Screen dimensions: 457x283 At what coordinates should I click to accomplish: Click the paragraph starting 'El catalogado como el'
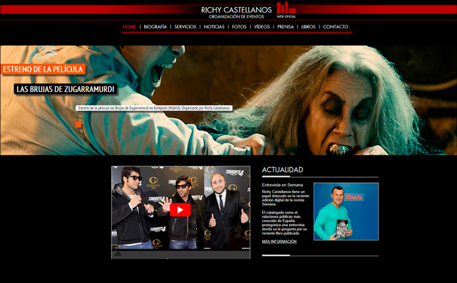coord(285,223)
